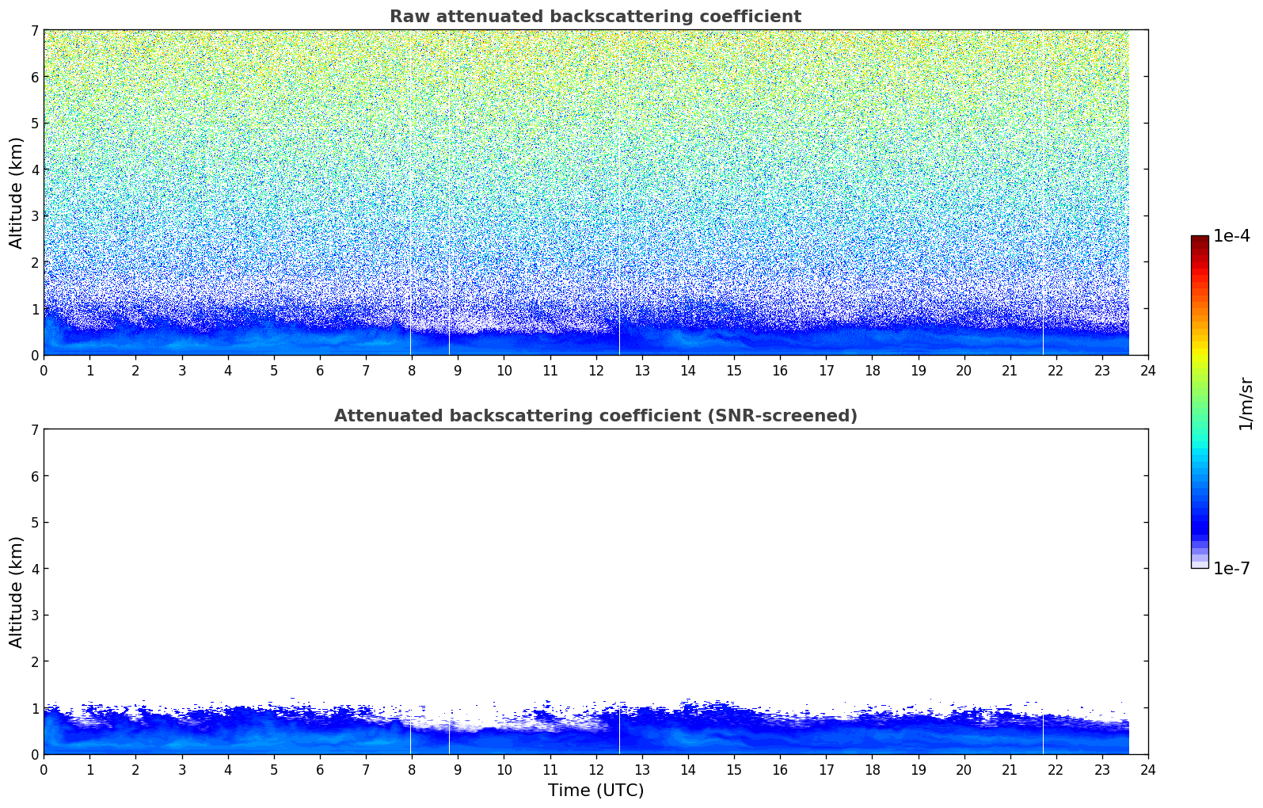Click the '3' hour tick under the SNR-screened plot

pyautogui.click(x=181, y=769)
